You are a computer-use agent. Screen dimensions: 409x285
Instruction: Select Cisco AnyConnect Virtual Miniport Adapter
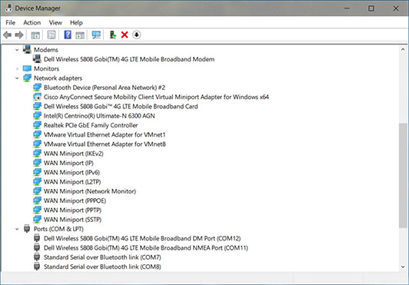pos(156,97)
